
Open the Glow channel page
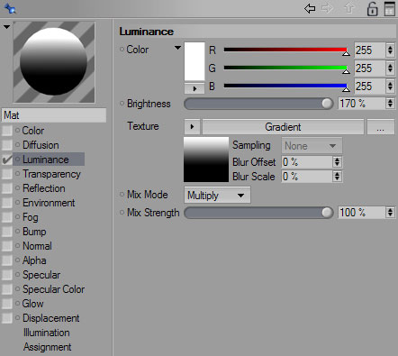tap(33, 304)
